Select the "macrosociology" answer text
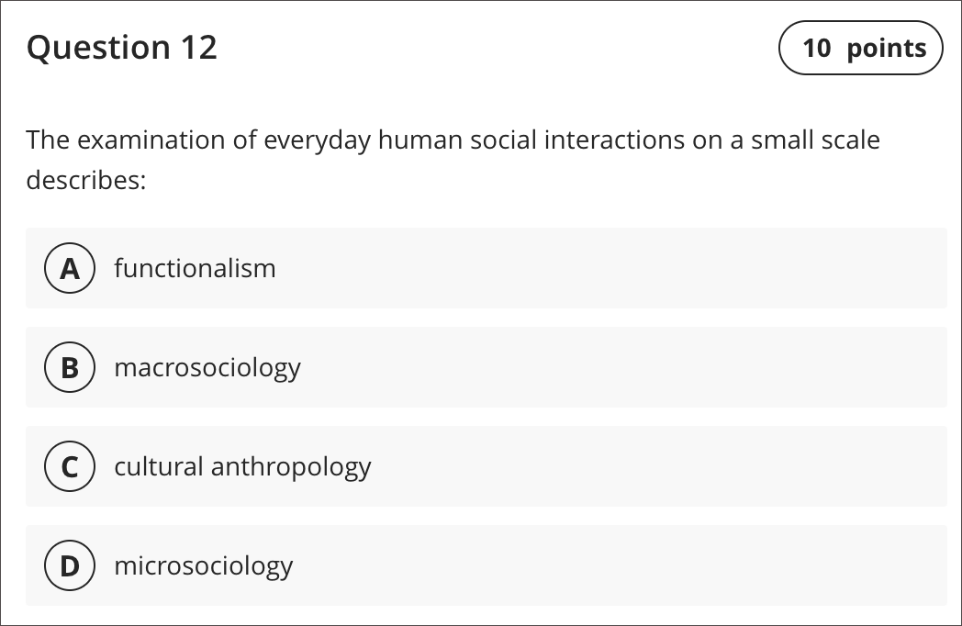 click(207, 368)
